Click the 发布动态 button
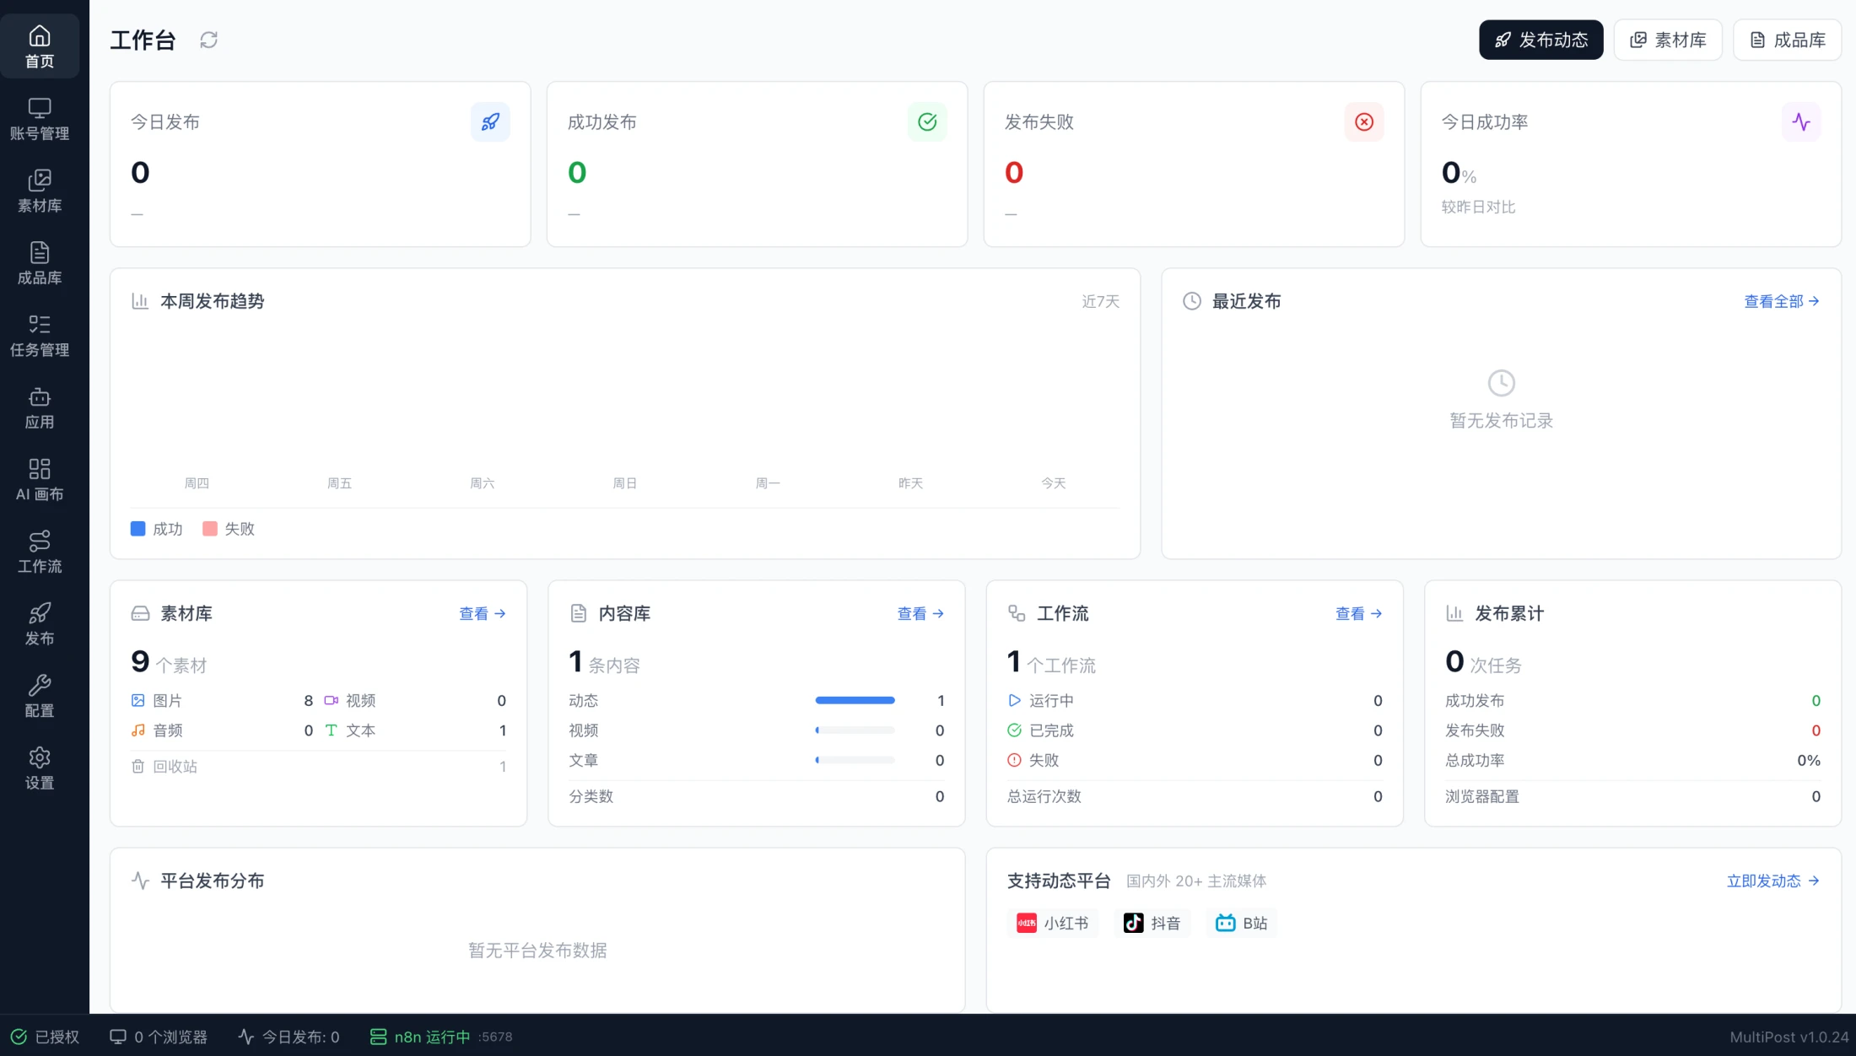This screenshot has width=1856, height=1056. [x=1540, y=40]
